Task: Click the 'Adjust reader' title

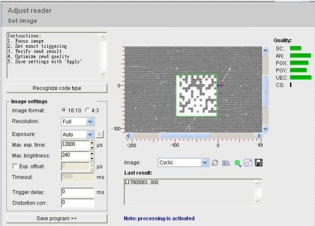Action: pyautogui.click(x=30, y=10)
